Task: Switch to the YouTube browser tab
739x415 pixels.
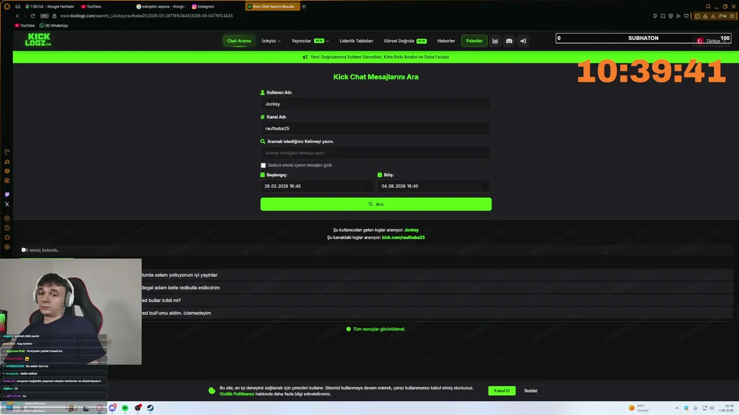Action: point(106,6)
